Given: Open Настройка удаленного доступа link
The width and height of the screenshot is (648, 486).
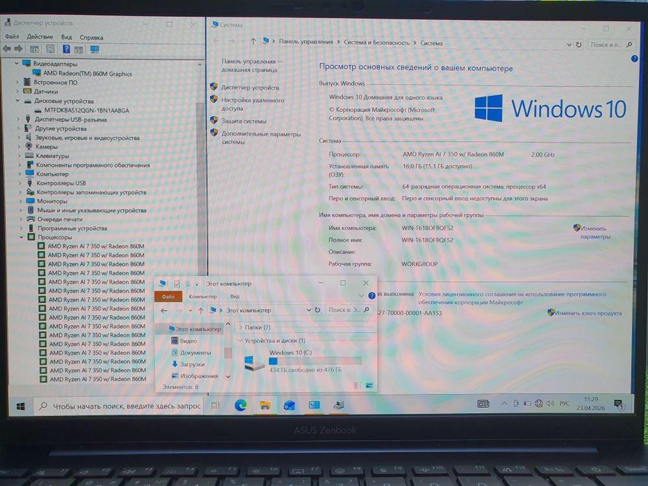Looking at the screenshot, I should click(253, 104).
